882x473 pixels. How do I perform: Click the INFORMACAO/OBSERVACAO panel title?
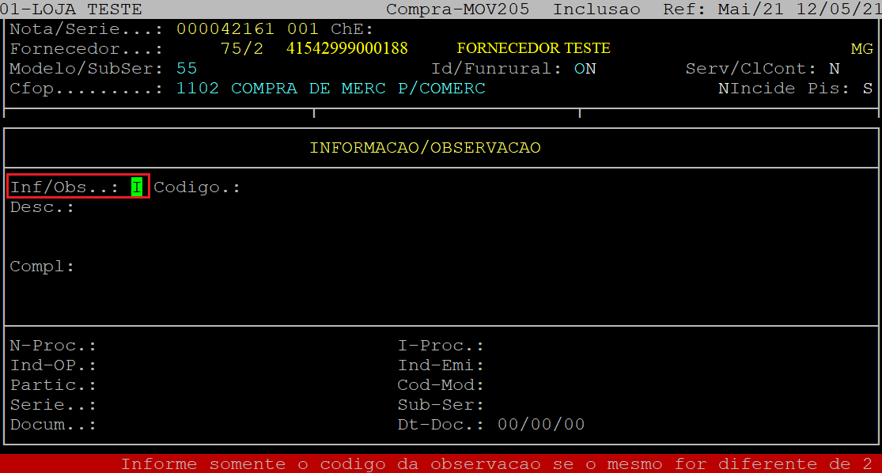tap(425, 148)
